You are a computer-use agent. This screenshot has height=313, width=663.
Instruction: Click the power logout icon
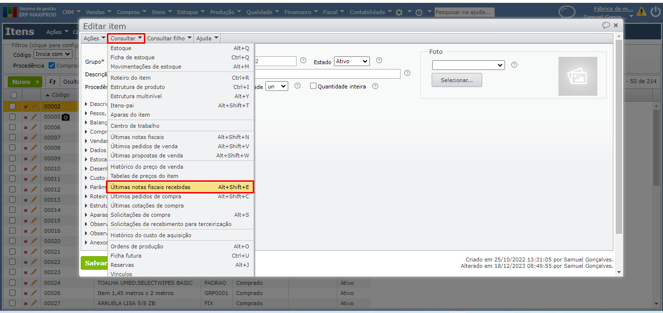[655, 12]
